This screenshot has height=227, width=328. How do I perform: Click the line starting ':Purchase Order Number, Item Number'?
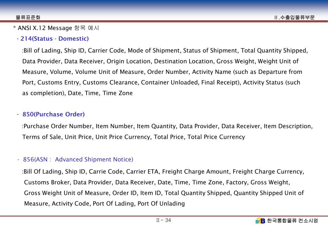(x=167, y=126)
